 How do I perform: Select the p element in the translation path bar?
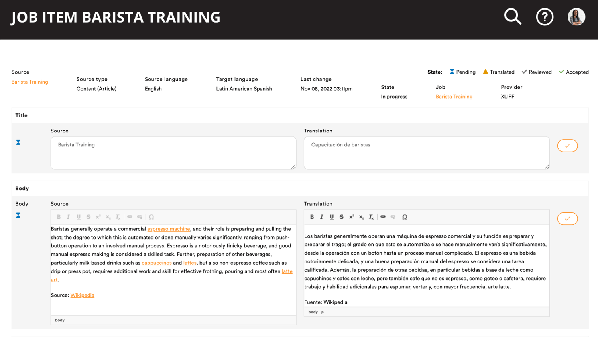click(x=322, y=312)
